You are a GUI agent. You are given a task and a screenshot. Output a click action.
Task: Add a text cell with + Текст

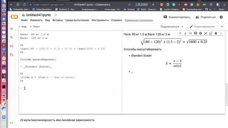click(x=35, y=27)
